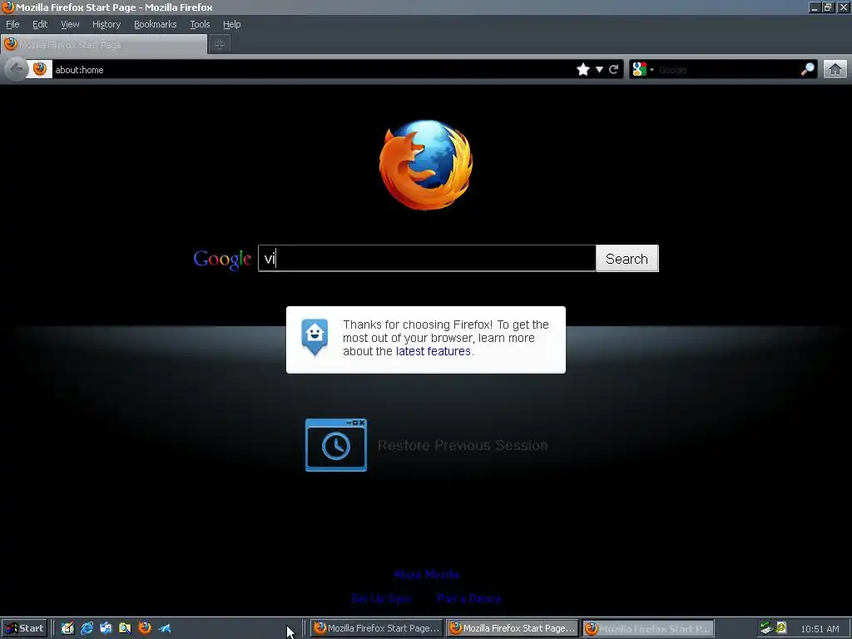Click the 'Restore Previous Session' text
The image size is (852, 639).
tap(463, 446)
